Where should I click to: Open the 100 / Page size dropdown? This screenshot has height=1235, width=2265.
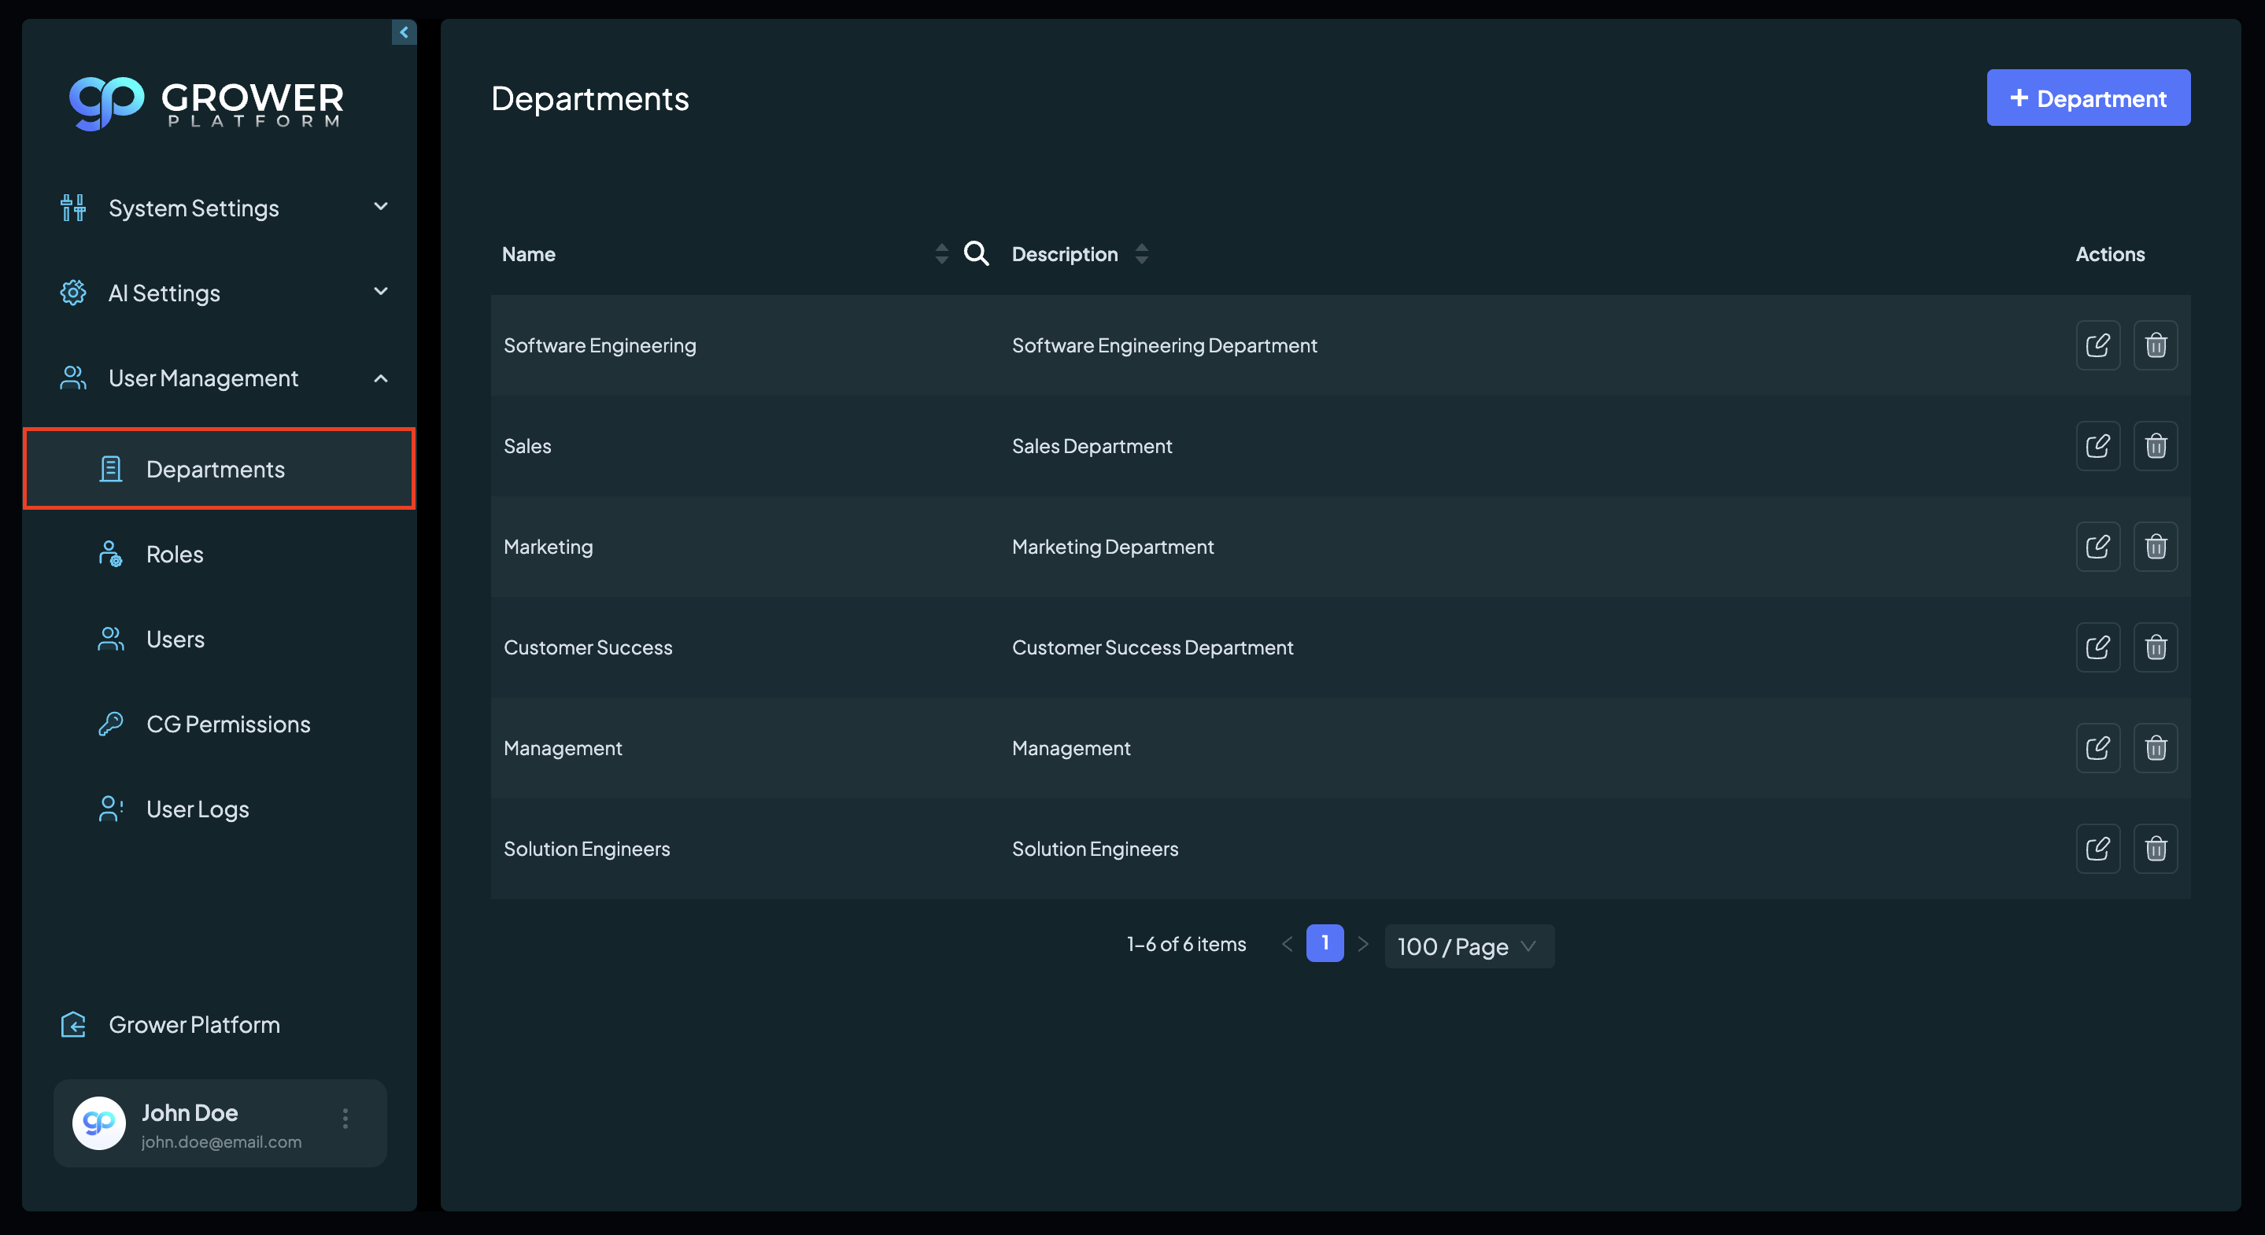click(x=1469, y=946)
